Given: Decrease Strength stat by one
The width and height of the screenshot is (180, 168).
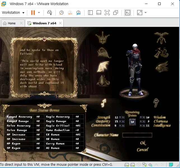Looking at the screenshot, I should [120, 117].
